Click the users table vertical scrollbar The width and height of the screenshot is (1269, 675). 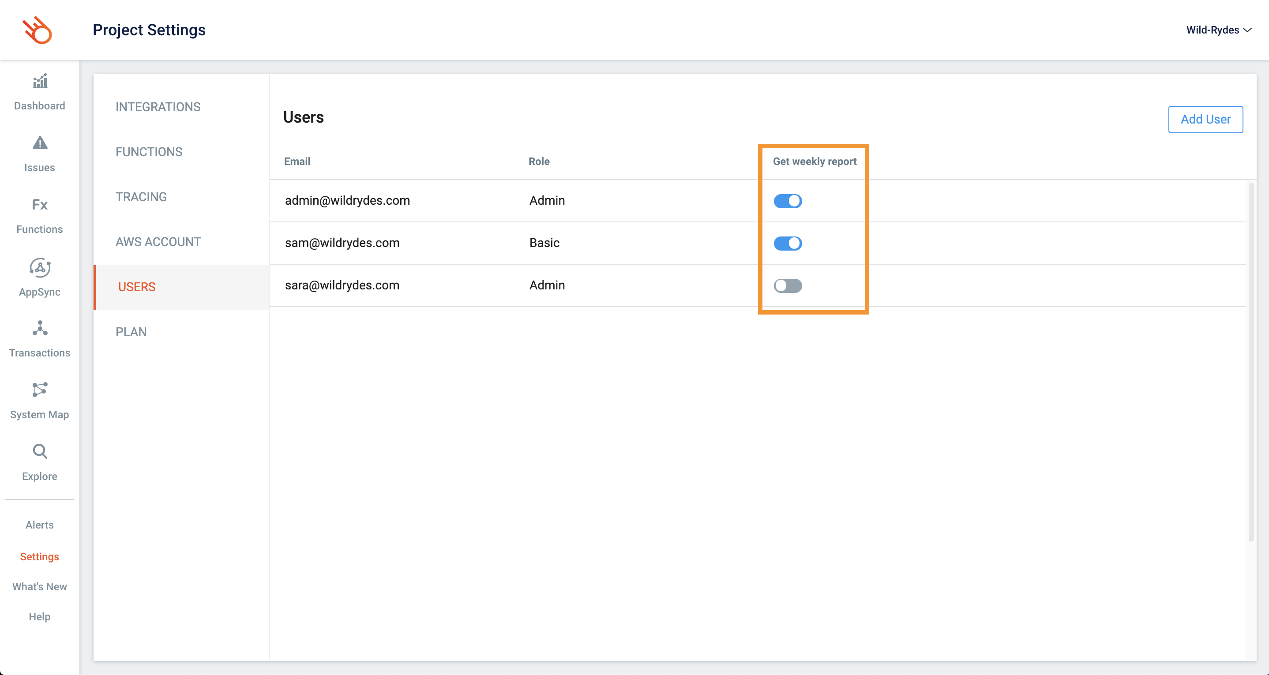click(1251, 362)
